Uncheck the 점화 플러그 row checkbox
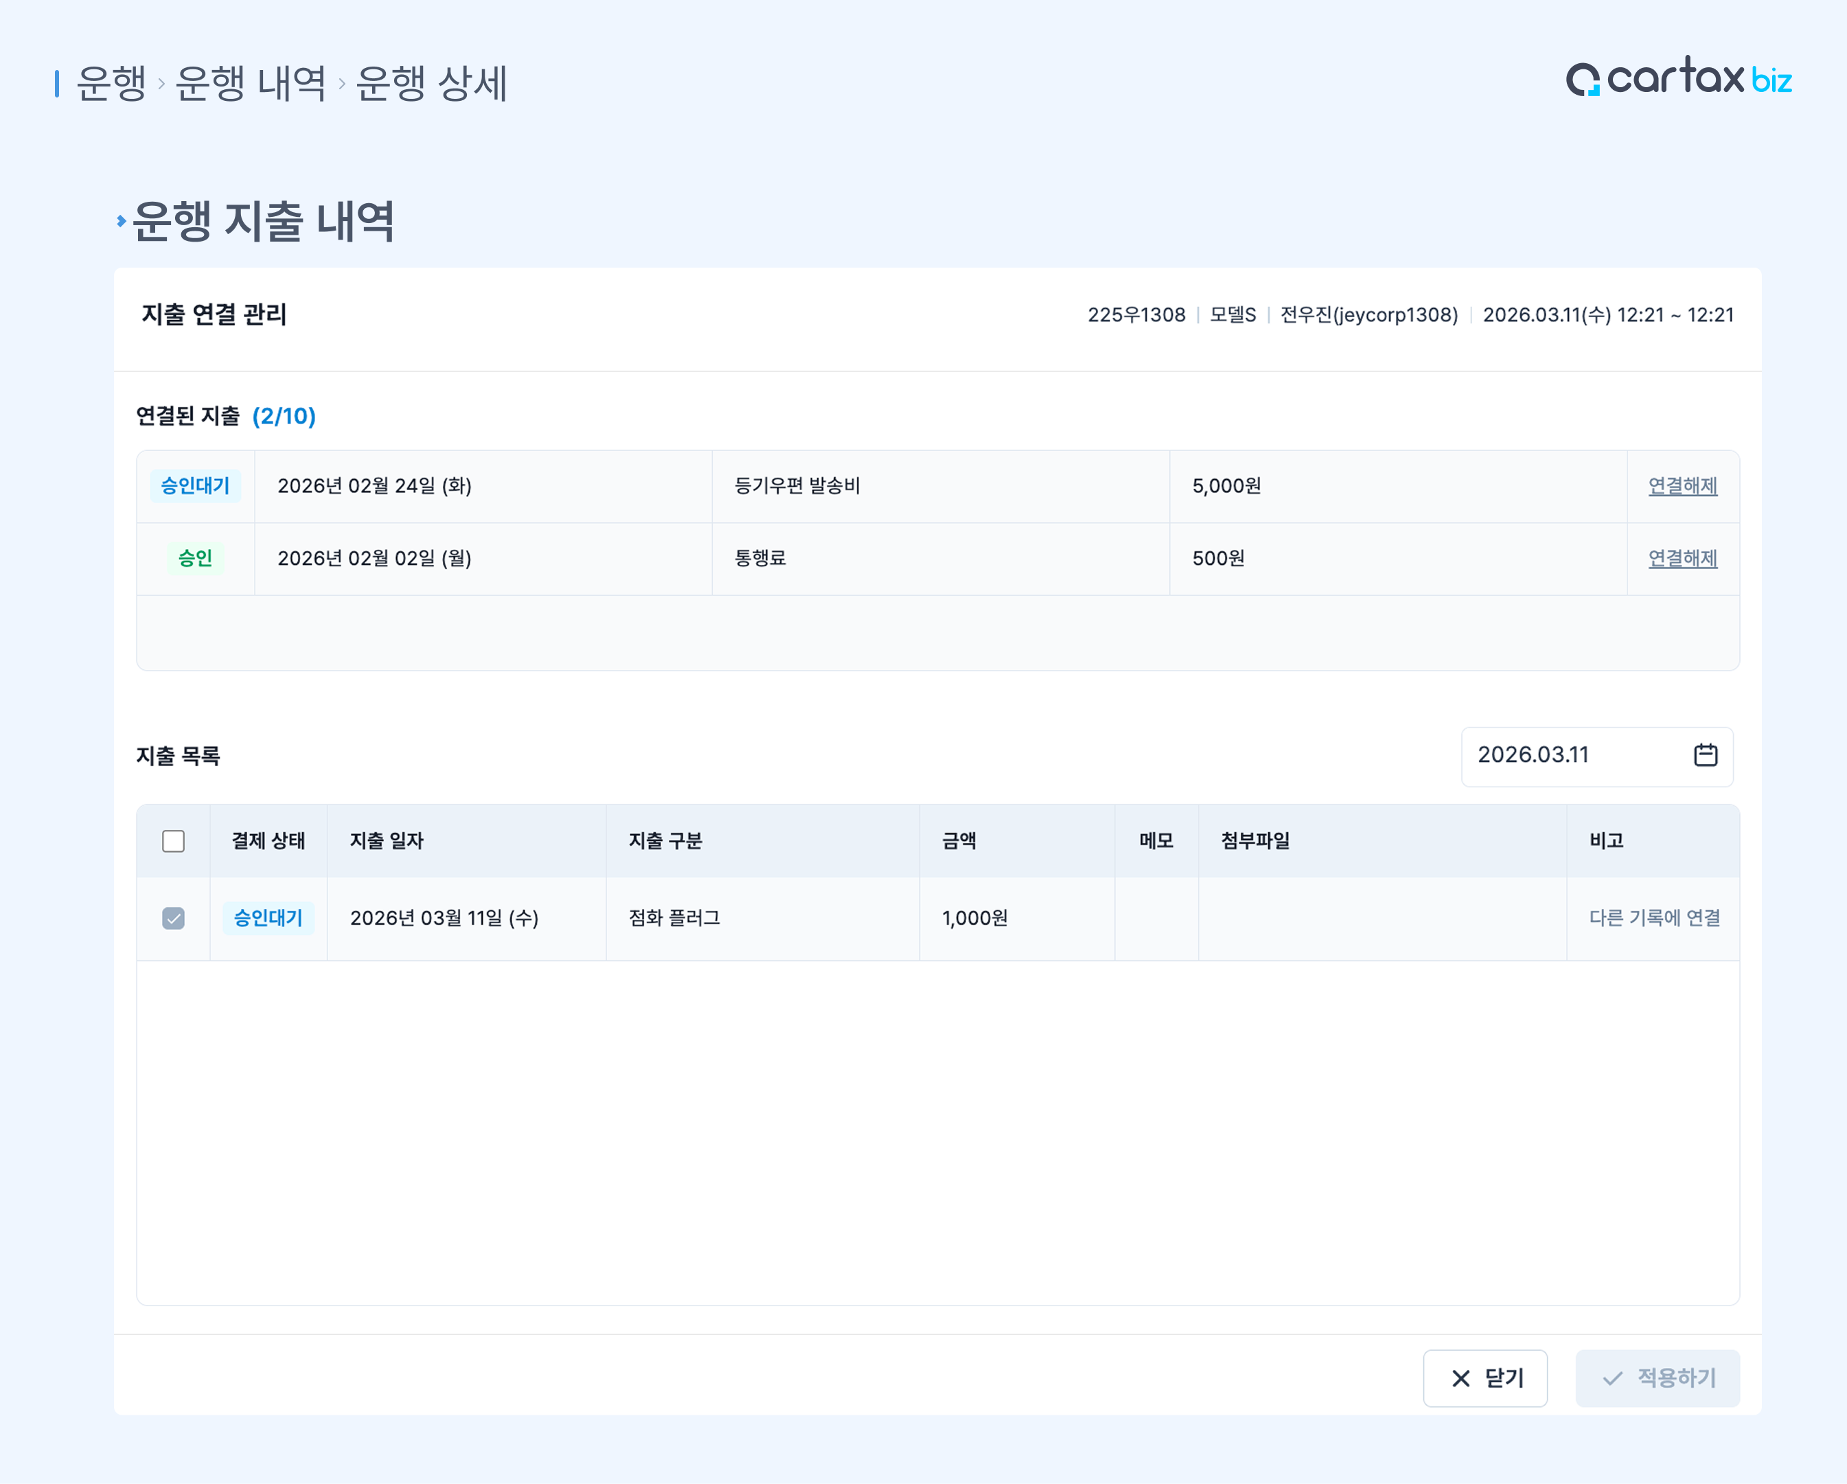 (x=173, y=918)
